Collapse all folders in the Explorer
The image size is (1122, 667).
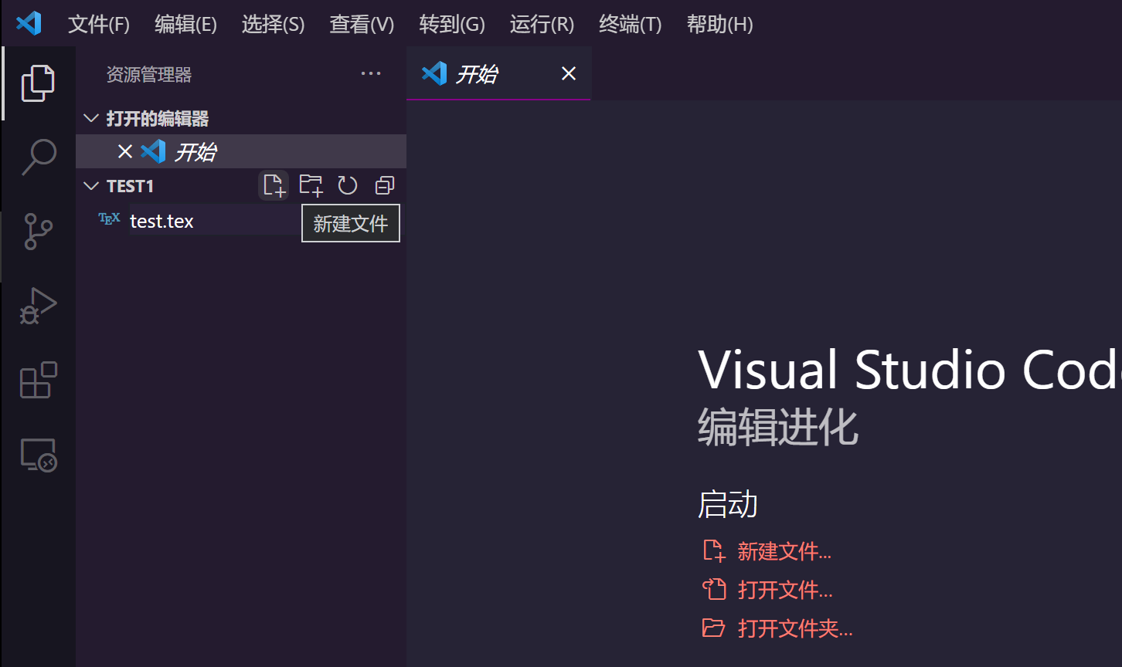pyautogui.click(x=384, y=185)
